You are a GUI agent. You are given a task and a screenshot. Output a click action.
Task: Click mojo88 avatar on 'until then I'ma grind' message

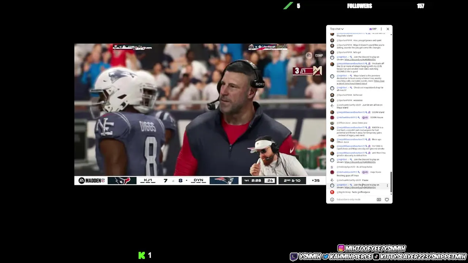pos(332,153)
